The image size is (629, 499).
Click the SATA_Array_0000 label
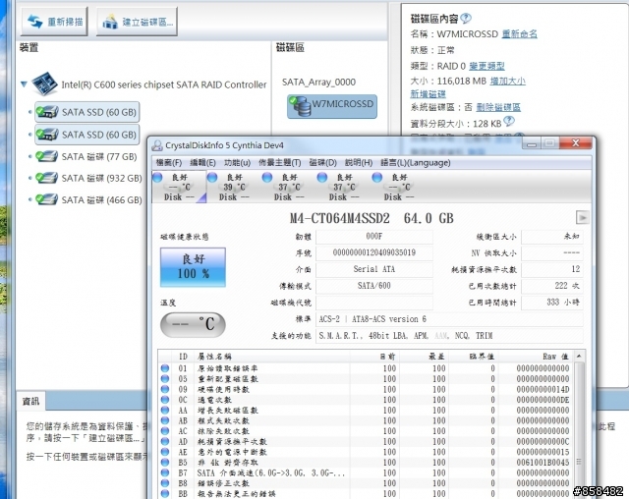point(318,83)
